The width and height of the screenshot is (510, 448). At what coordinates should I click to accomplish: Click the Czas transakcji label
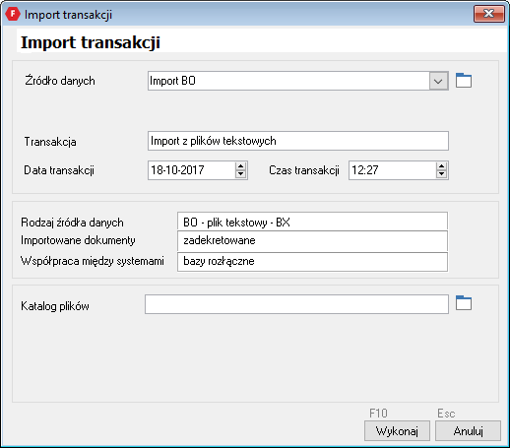point(304,170)
